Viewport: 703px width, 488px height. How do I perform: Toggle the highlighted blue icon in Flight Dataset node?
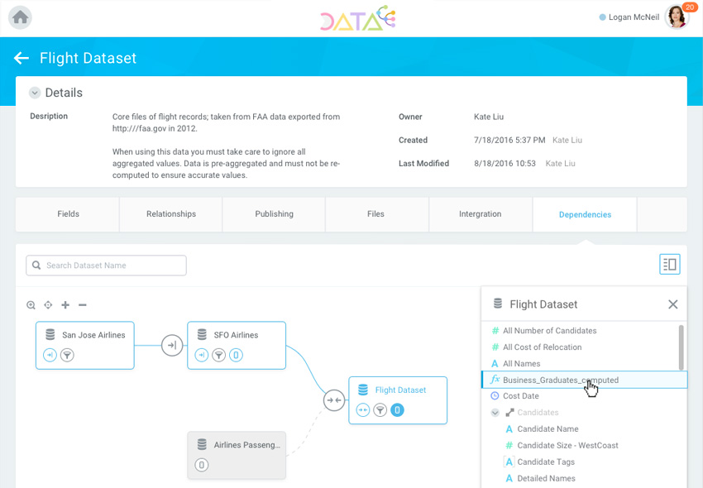(398, 409)
